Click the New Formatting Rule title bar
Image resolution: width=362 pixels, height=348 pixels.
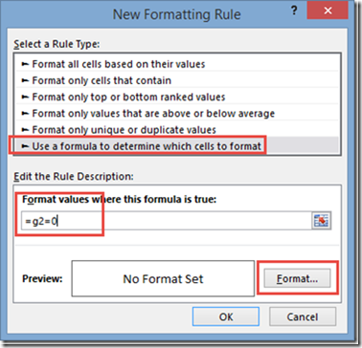[x=176, y=14]
